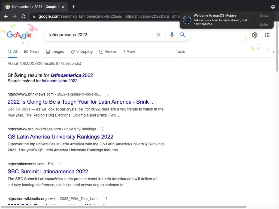Click the browser back arrow

tap(6, 16)
